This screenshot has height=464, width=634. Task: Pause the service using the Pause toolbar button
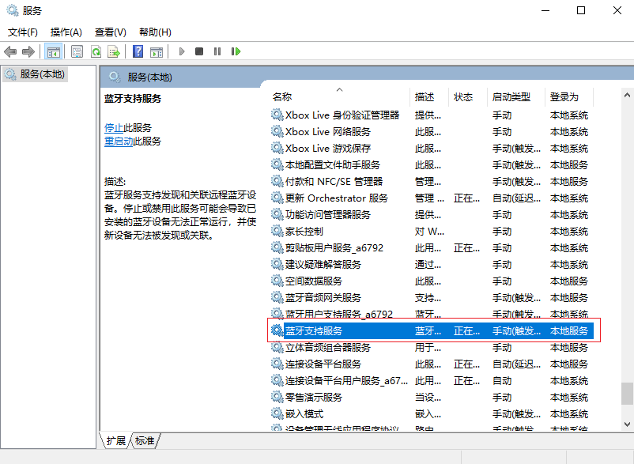(x=217, y=51)
